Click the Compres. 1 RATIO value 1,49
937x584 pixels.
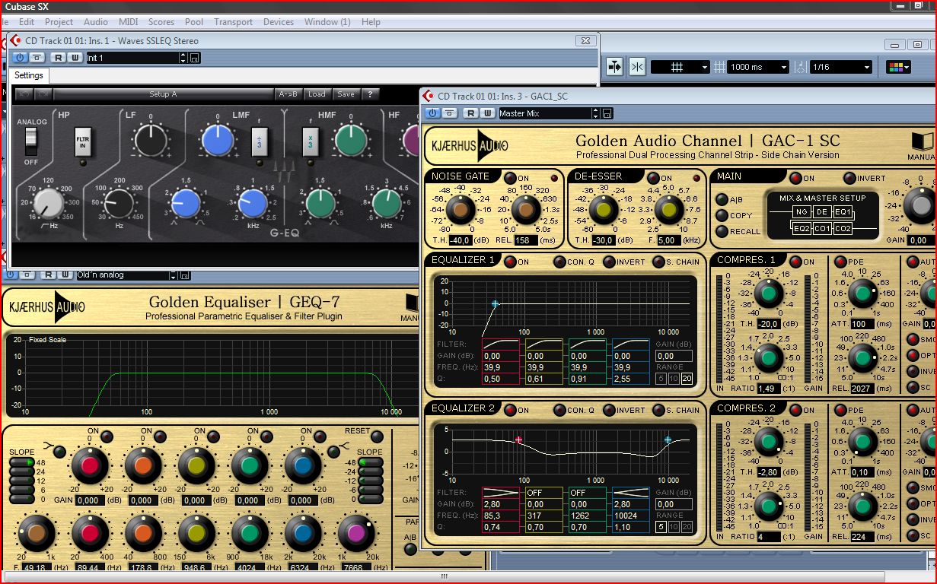769,389
